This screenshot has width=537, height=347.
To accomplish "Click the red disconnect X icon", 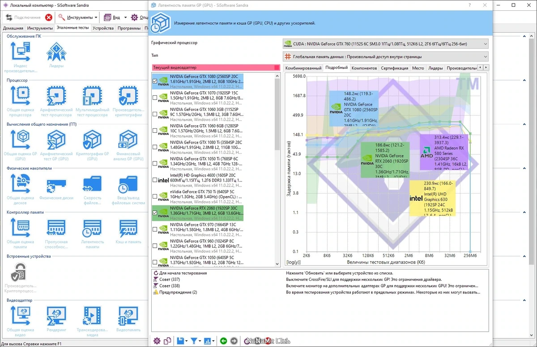I will [49, 17].
